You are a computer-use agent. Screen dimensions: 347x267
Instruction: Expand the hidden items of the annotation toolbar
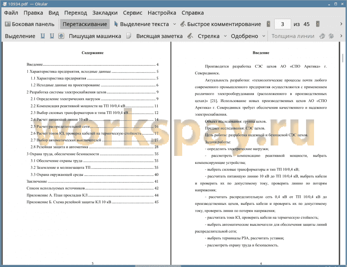[x=341, y=36]
